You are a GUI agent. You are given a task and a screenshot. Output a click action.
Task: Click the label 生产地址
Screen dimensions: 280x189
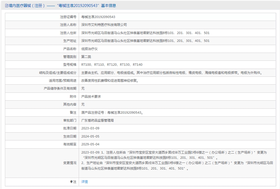[70, 41]
